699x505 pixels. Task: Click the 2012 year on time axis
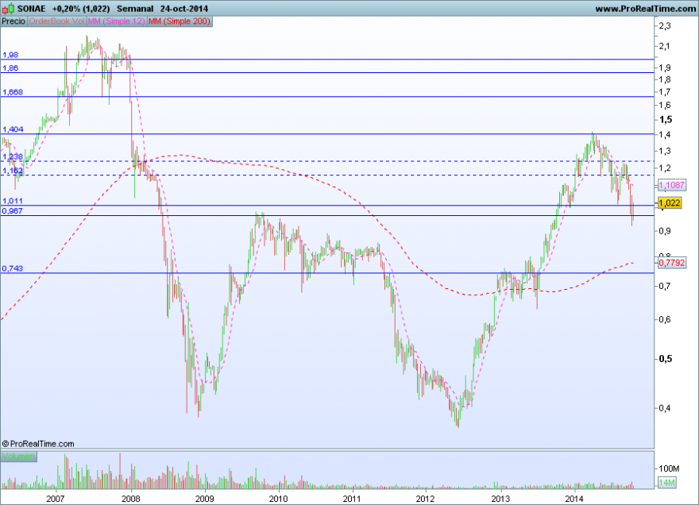425,499
